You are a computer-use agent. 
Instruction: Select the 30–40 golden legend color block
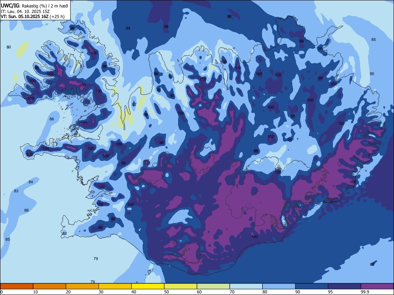tap(115, 286)
